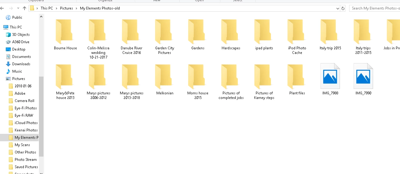
Task: Open address bar history dropdown
Action: pyautogui.click(x=337, y=8)
